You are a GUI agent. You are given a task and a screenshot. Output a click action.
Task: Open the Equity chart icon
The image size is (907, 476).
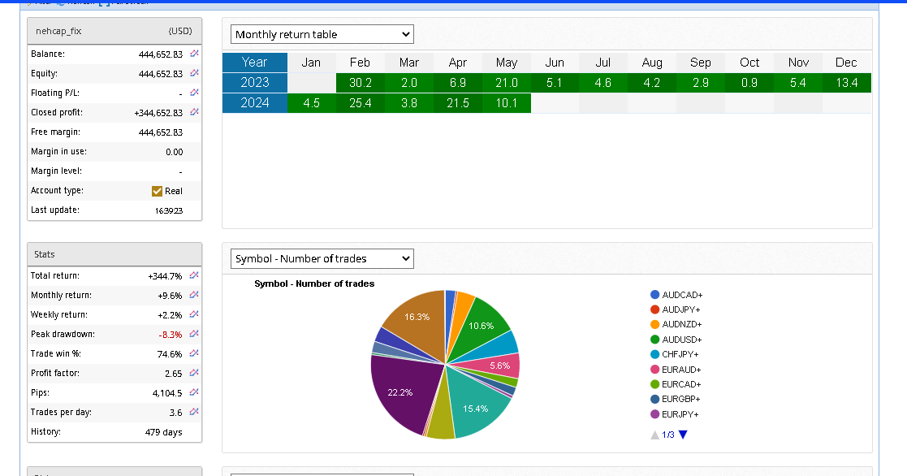[x=194, y=73]
